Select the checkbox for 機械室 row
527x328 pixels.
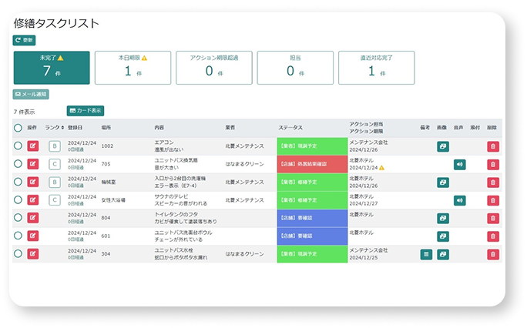pos(18,182)
